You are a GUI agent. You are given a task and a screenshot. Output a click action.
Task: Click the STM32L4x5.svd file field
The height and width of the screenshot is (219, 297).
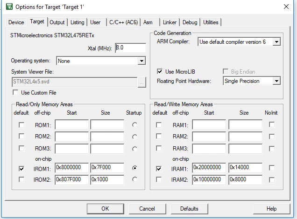[x=74, y=82]
